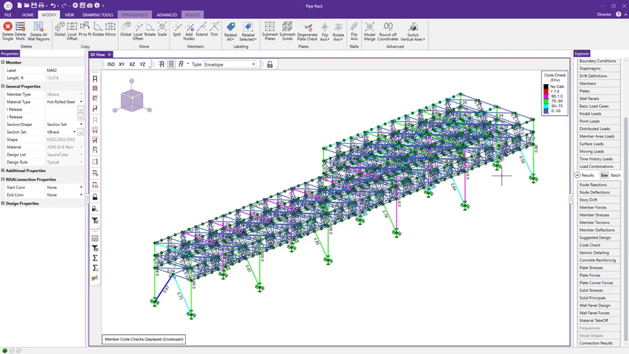Toggle the lock icon in view toolbar
Image resolution: width=629 pixels, height=354 pixels.
(x=270, y=64)
